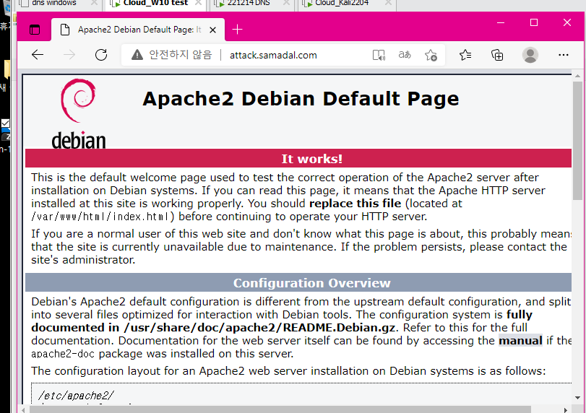Click the "It works!" banner text
Viewport: 586px width, 413px height.
311,159
